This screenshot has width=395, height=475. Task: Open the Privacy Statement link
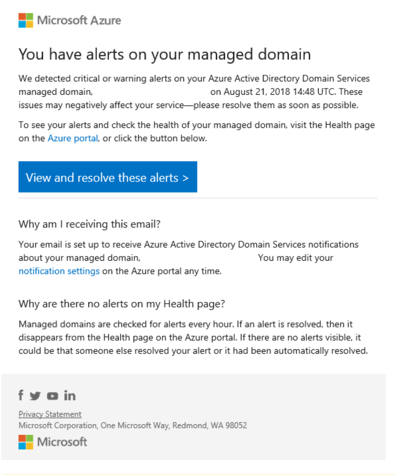pos(50,414)
